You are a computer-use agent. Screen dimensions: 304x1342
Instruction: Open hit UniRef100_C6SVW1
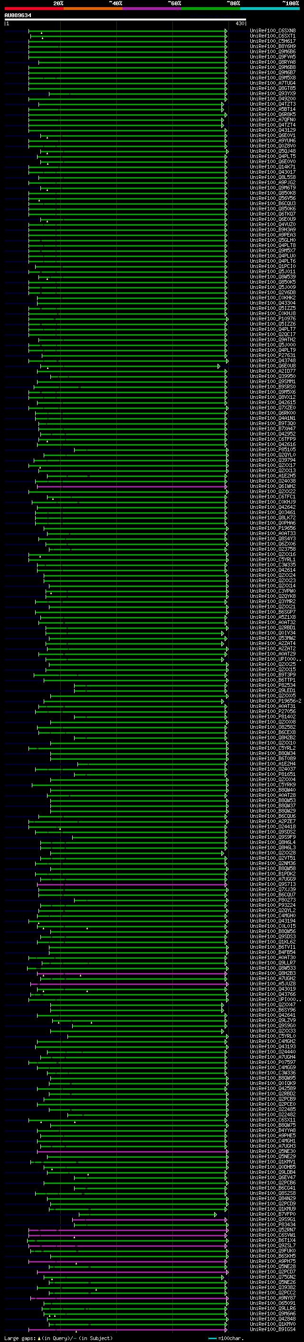[x=272, y=1235]
